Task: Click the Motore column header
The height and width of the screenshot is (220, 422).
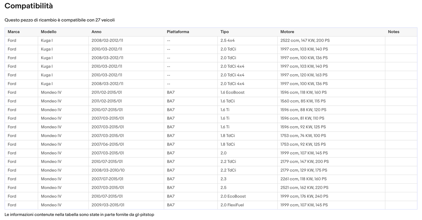Action: coord(287,32)
